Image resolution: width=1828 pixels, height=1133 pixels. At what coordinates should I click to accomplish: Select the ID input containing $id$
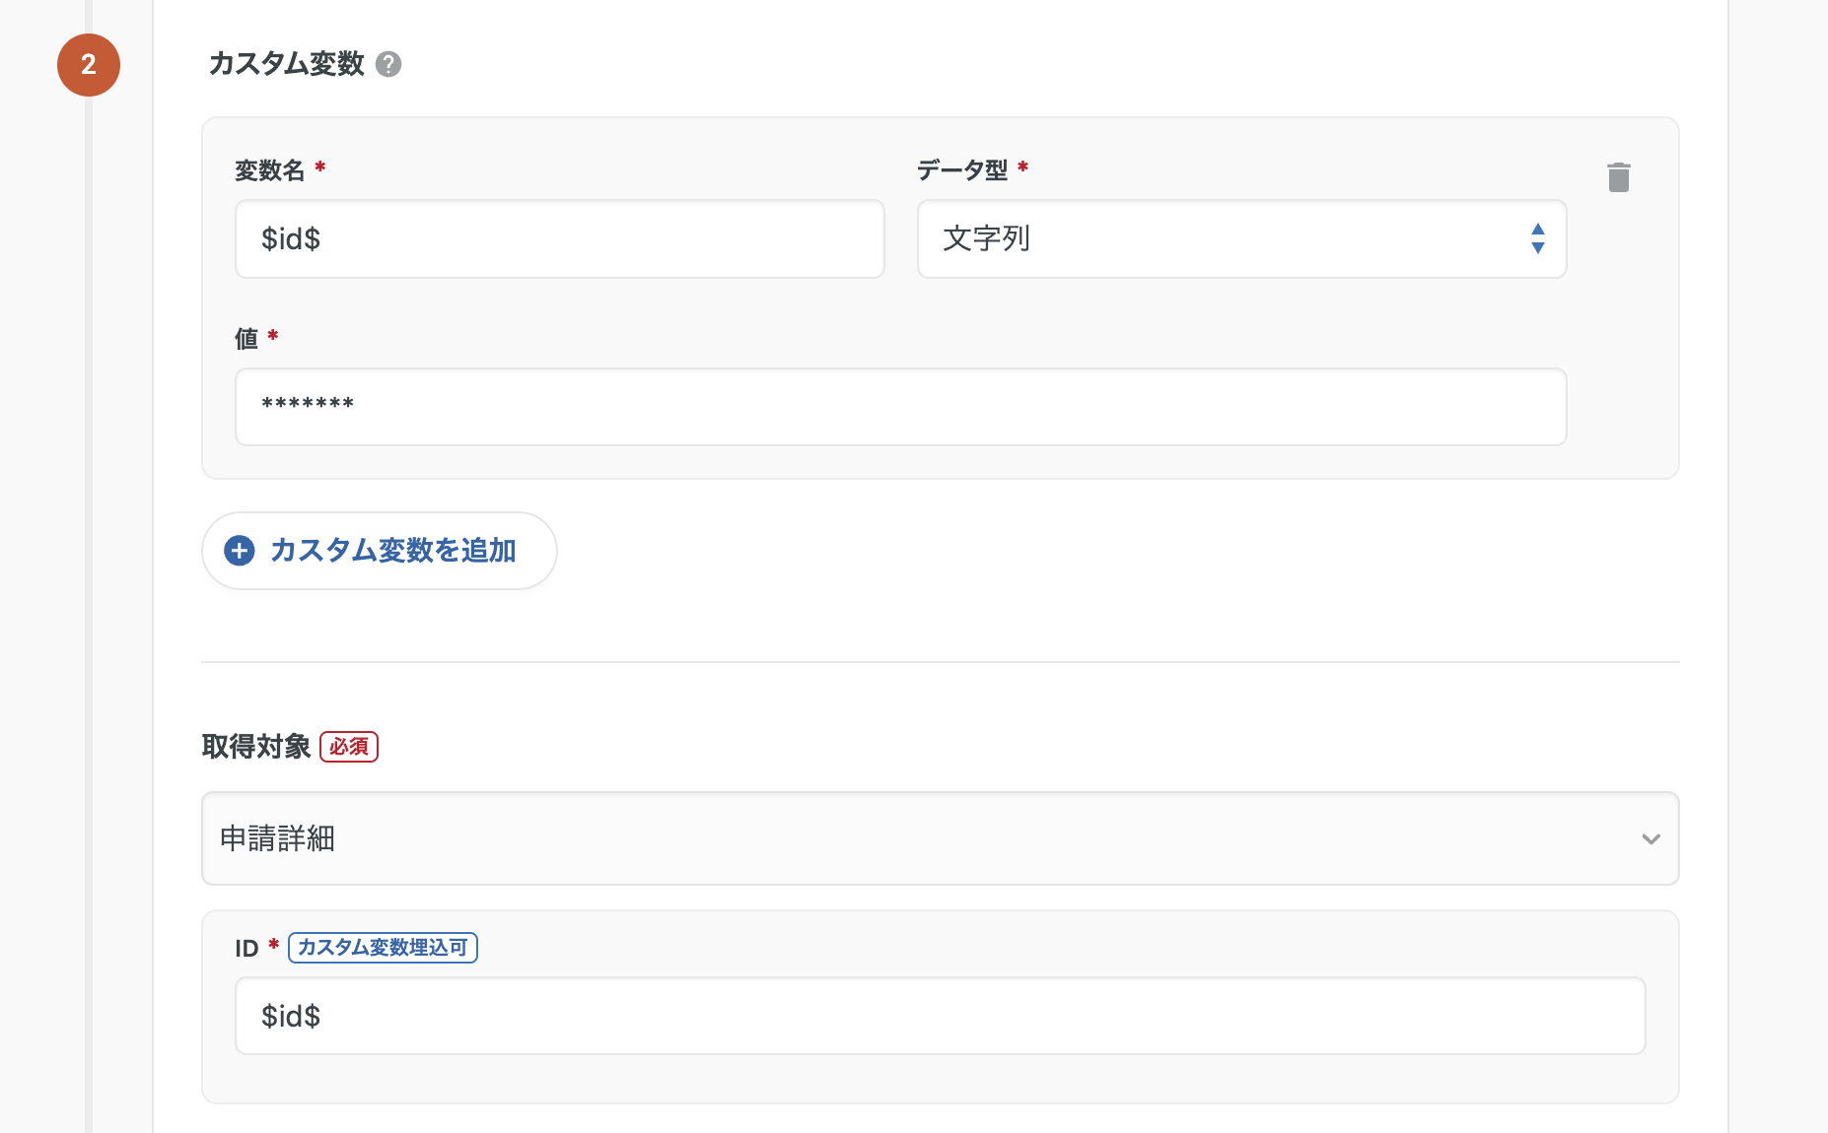(x=940, y=1016)
